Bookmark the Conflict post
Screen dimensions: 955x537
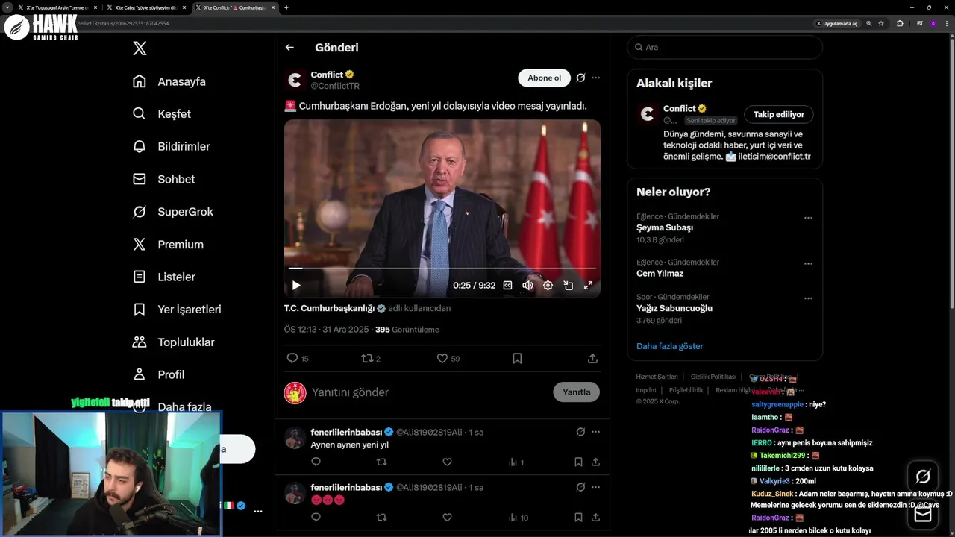click(517, 359)
